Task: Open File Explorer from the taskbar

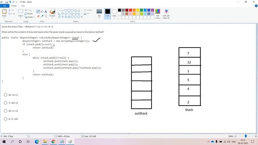Action: click(x=45, y=141)
